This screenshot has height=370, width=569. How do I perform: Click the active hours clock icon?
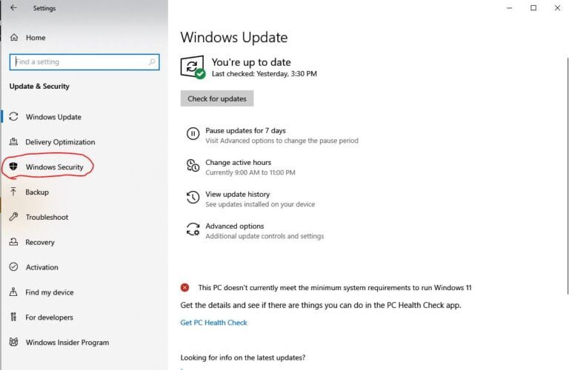pyautogui.click(x=193, y=166)
